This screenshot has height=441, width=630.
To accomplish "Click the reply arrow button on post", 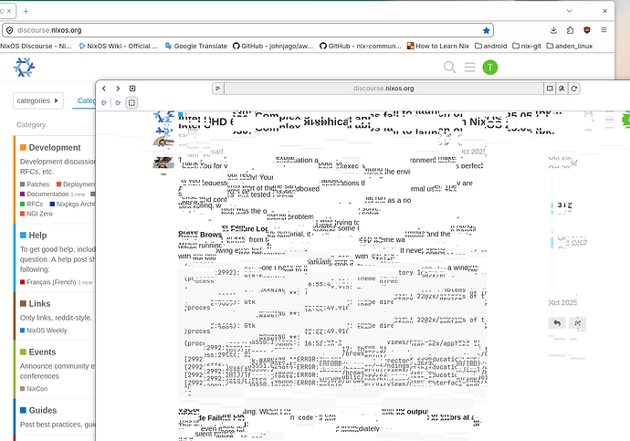I will tap(557, 323).
